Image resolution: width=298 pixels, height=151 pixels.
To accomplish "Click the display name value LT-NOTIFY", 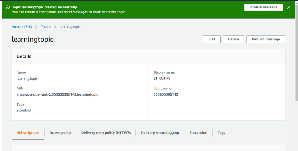I will tap(162, 79).
